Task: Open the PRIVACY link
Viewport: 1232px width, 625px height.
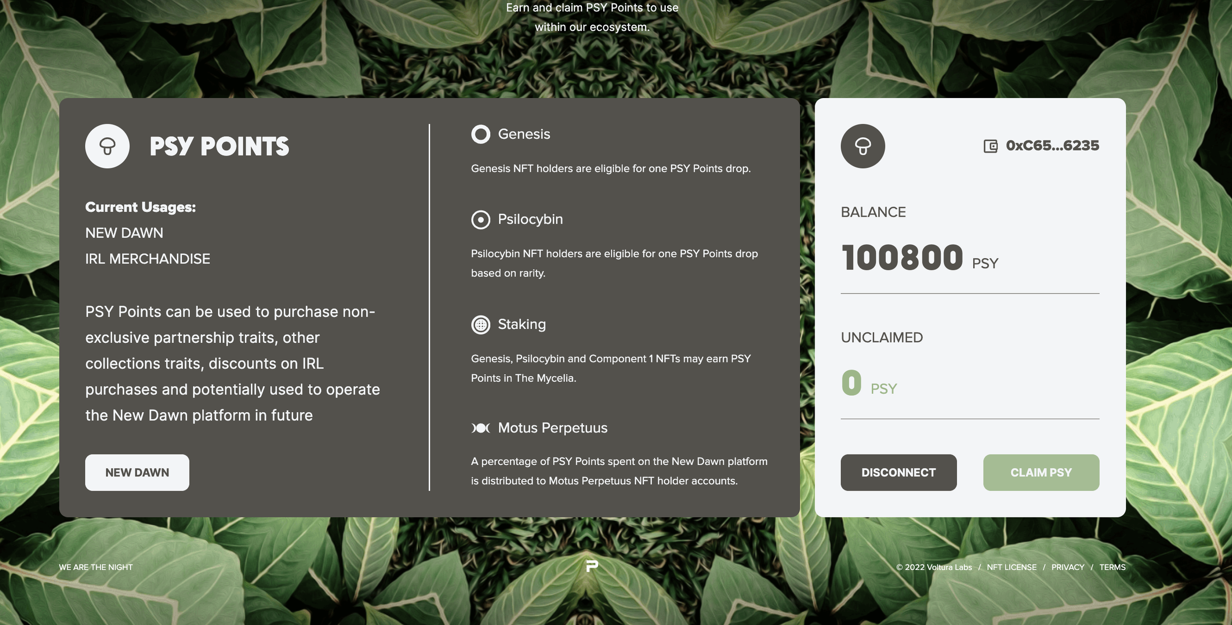Action: pyautogui.click(x=1067, y=567)
